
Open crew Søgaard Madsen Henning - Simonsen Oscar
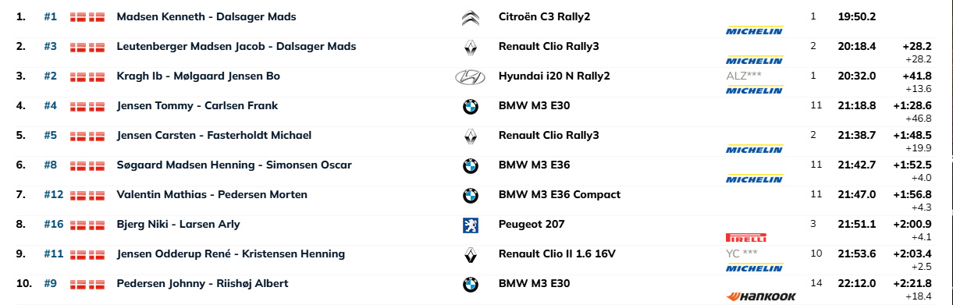click(234, 165)
